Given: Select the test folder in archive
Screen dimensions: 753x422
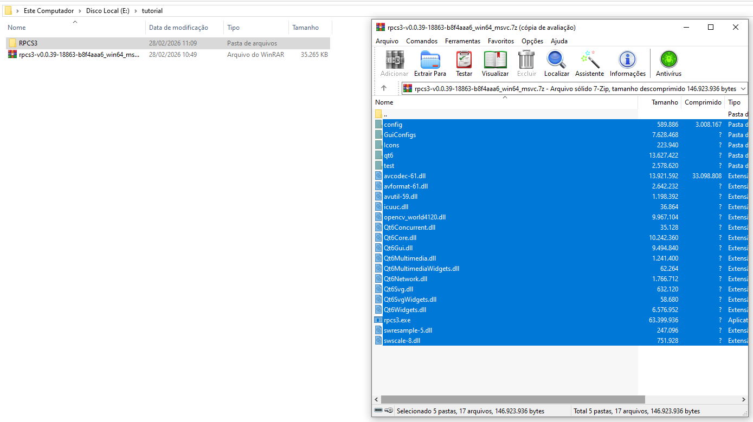Looking at the screenshot, I should click(560, 166).
